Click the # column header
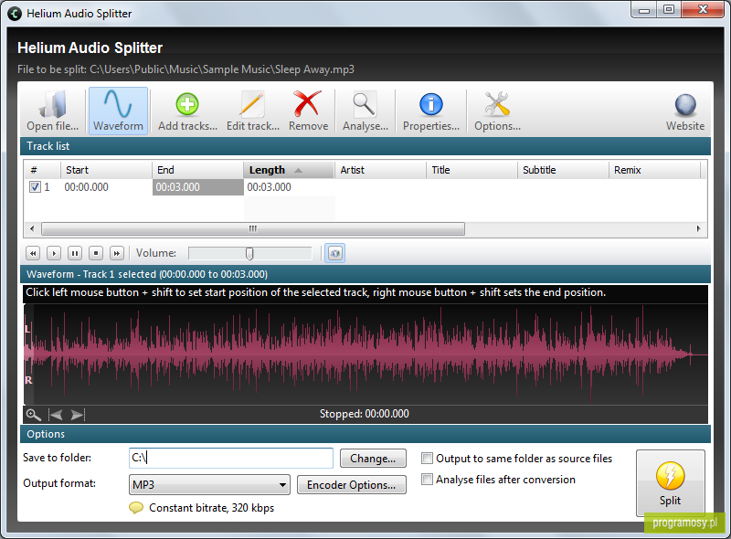Screen dimensions: 731x539 point(42,170)
